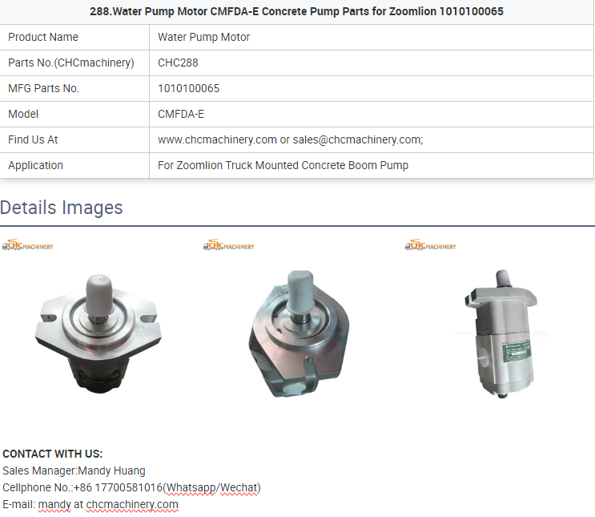The height and width of the screenshot is (517, 595).
Task: Click the product title heading for item 288
Action: pyautogui.click(x=296, y=11)
